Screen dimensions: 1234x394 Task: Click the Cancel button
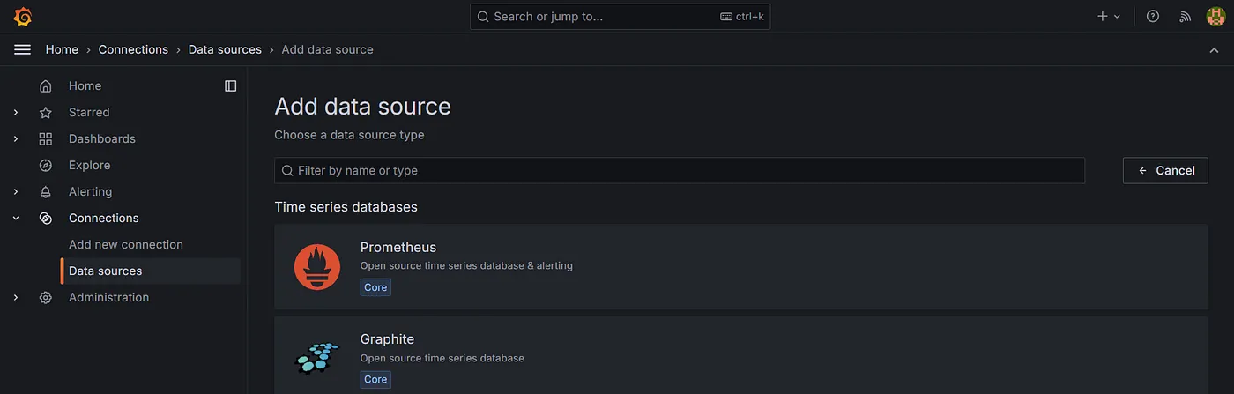coord(1165,171)
